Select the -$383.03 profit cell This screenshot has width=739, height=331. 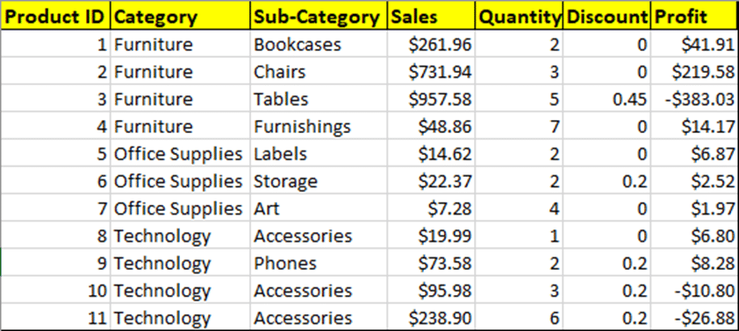coord(694,99)
